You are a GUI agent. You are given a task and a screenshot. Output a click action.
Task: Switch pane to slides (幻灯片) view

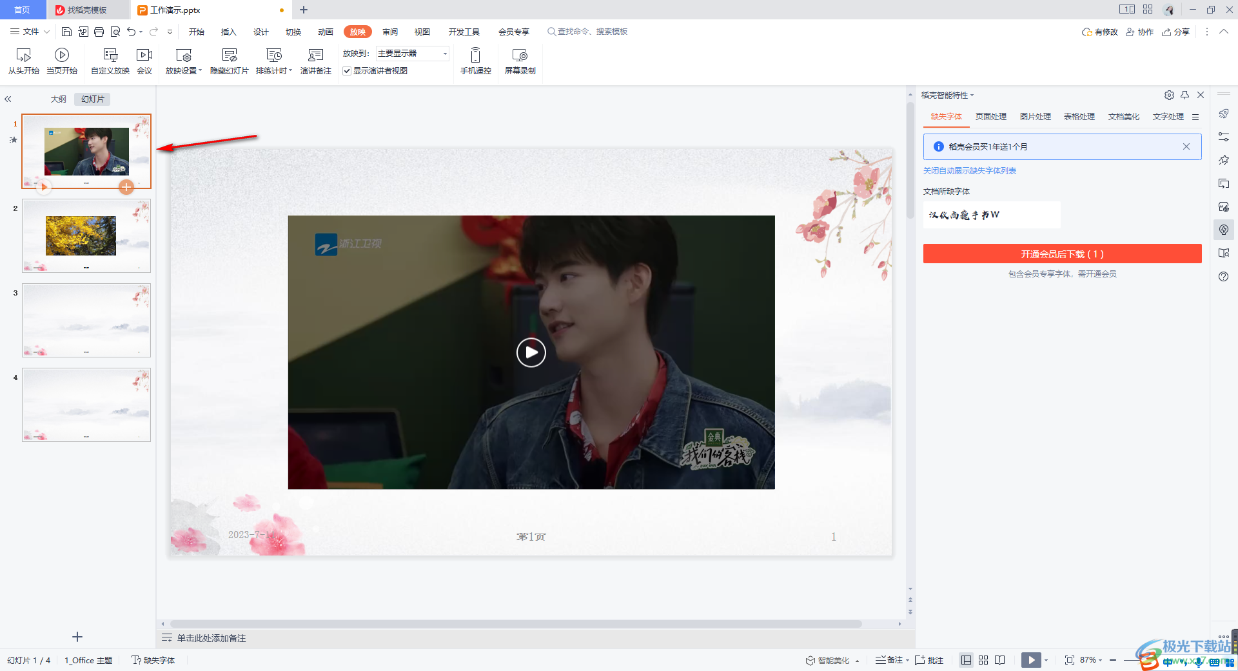(92, 99)
